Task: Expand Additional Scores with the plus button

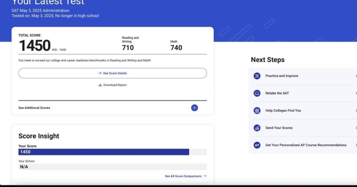Action: pos(194,108)
